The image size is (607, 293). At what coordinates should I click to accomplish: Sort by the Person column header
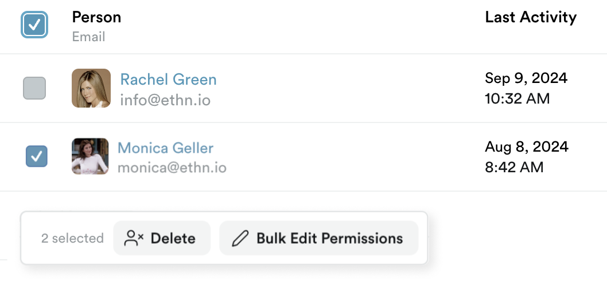point(96,17)
